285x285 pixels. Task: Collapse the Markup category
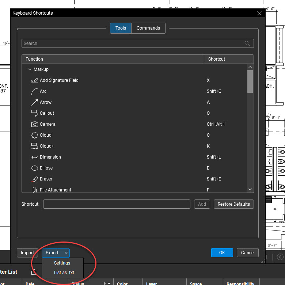[30, 69]
